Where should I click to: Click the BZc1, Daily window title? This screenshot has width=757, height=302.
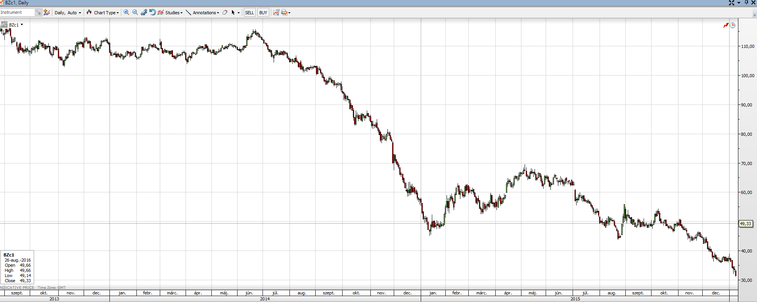tap(17, 3)
